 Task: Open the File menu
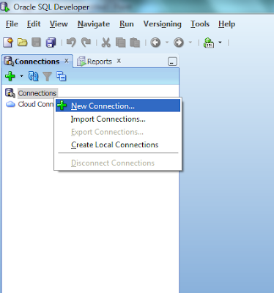[12, 24]
